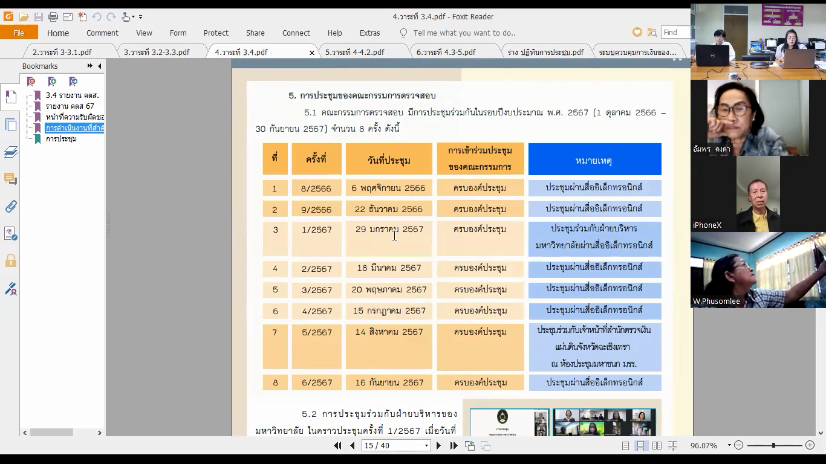This screenshot has height=464, width=826.
Task: Select continuous page view mode icon
Action: click(x=641, y=445)
